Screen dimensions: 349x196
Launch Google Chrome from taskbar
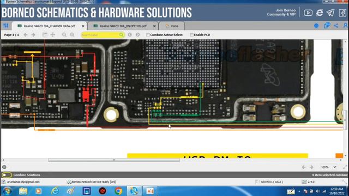pyautogui.click(x=118, y=191)
